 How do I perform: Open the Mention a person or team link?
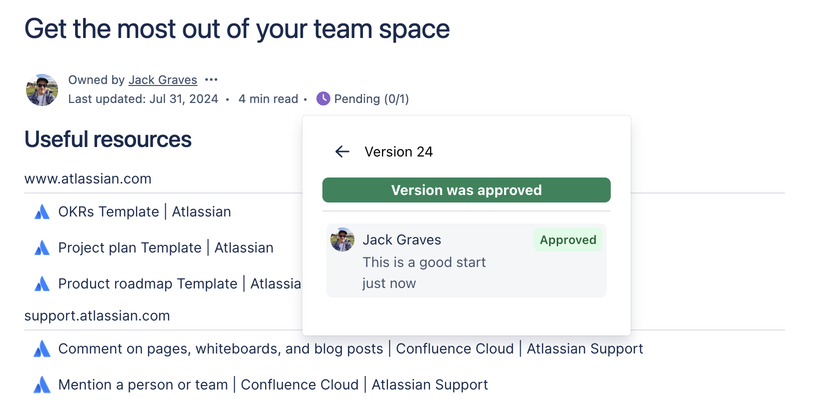point(273,384)
